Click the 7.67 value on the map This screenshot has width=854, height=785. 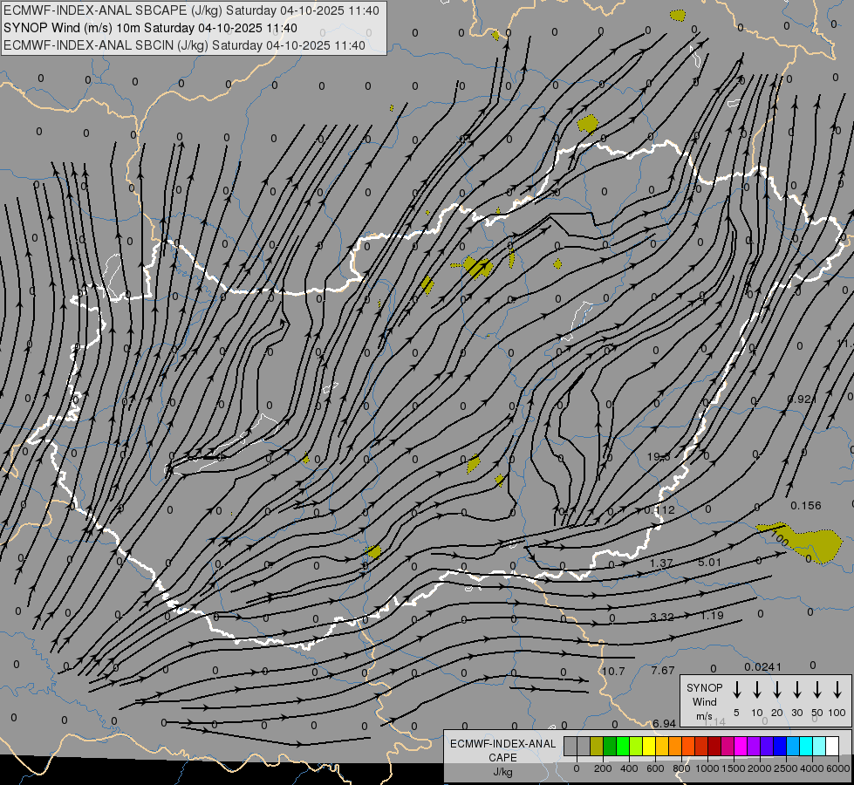pyautogui.click(x=663, y=670)
